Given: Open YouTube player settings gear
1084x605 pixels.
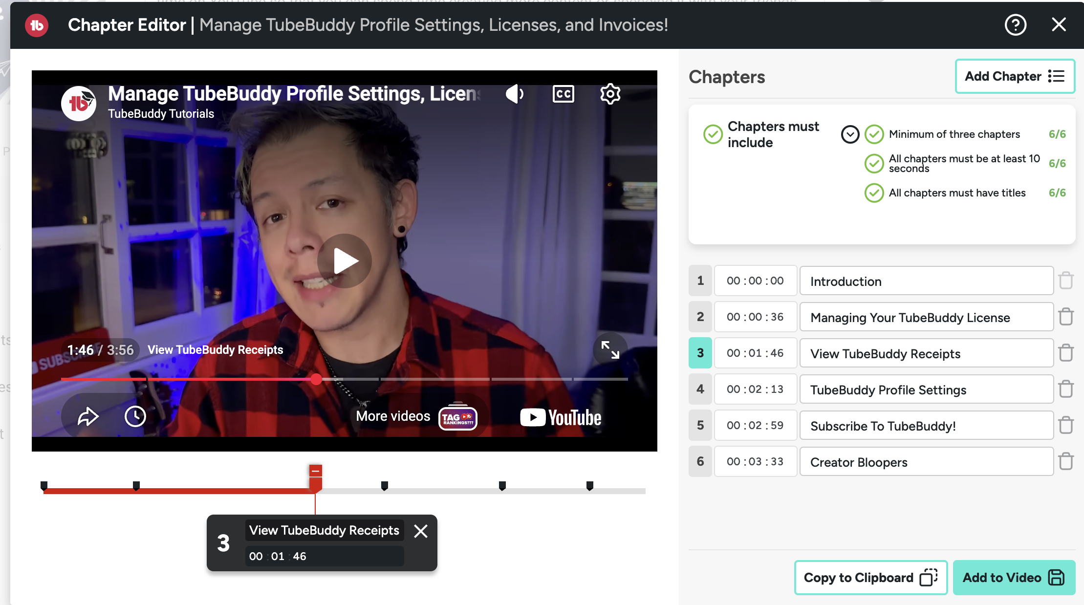Looking at the screenshot, I should pyautogui.click(x=610, y=94).
